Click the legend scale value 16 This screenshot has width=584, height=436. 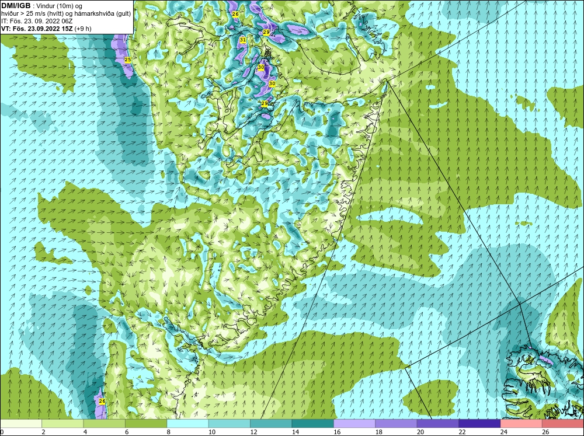click(x=337, y=432)
